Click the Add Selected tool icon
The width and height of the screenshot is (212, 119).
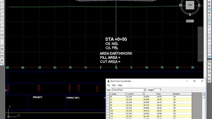(x=2, y=64)
